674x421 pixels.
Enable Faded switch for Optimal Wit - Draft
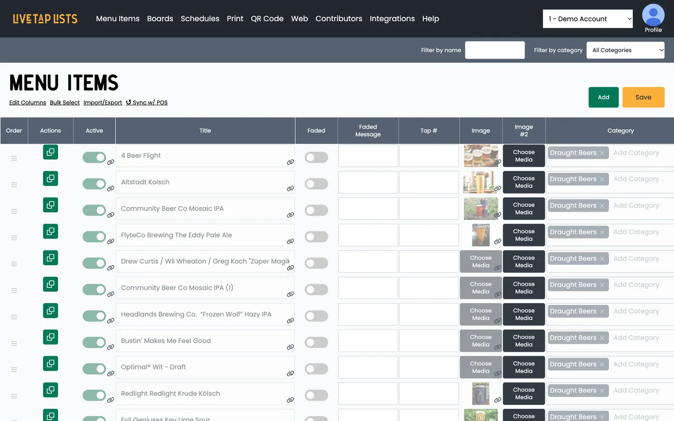tap(316, 369)
